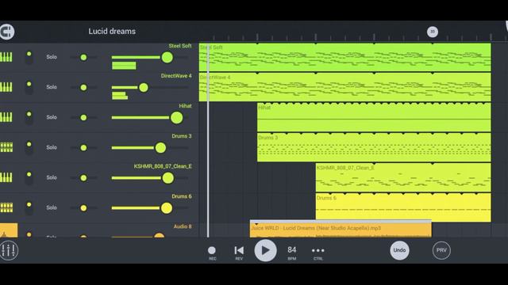Toggle mute on the KSHMR_808_07_Clean_E track
Viewport: 508px width, 285px height.
tap(29, 177)
